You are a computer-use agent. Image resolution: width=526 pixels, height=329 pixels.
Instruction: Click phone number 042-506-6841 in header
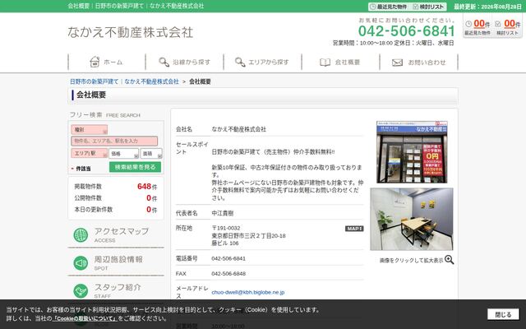407,31
